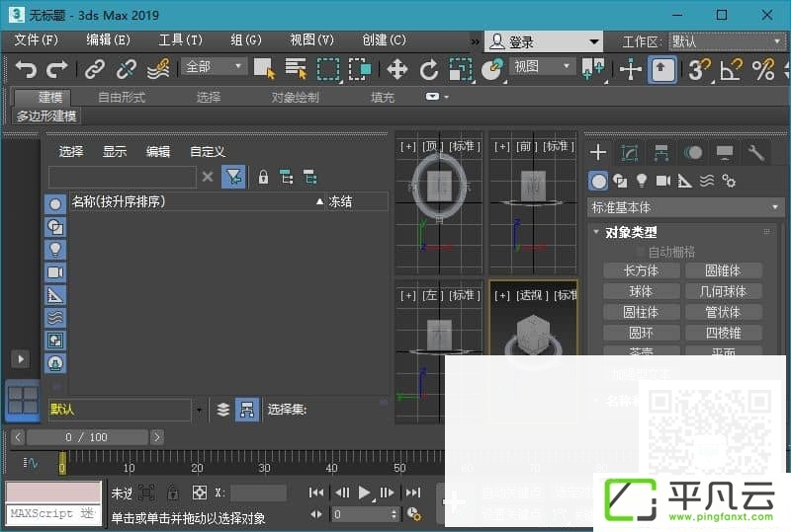Open the 视图 reference coordinate dropdown

[x=543, y=66]
